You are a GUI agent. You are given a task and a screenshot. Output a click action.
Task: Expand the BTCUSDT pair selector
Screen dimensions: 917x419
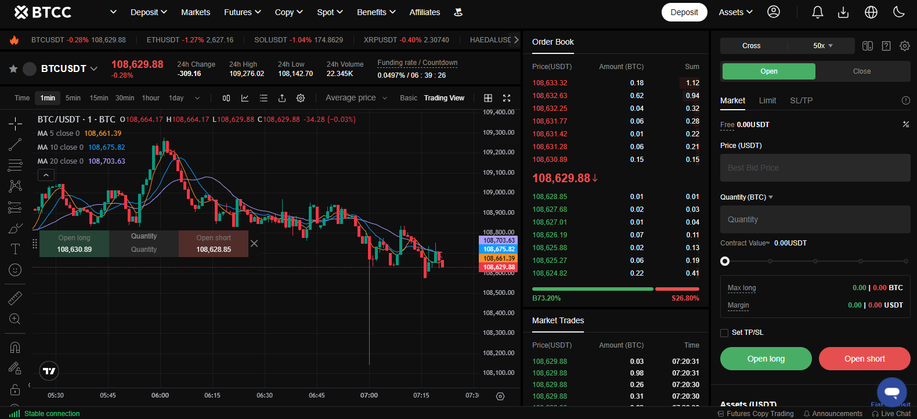click(x=94, y=68)
